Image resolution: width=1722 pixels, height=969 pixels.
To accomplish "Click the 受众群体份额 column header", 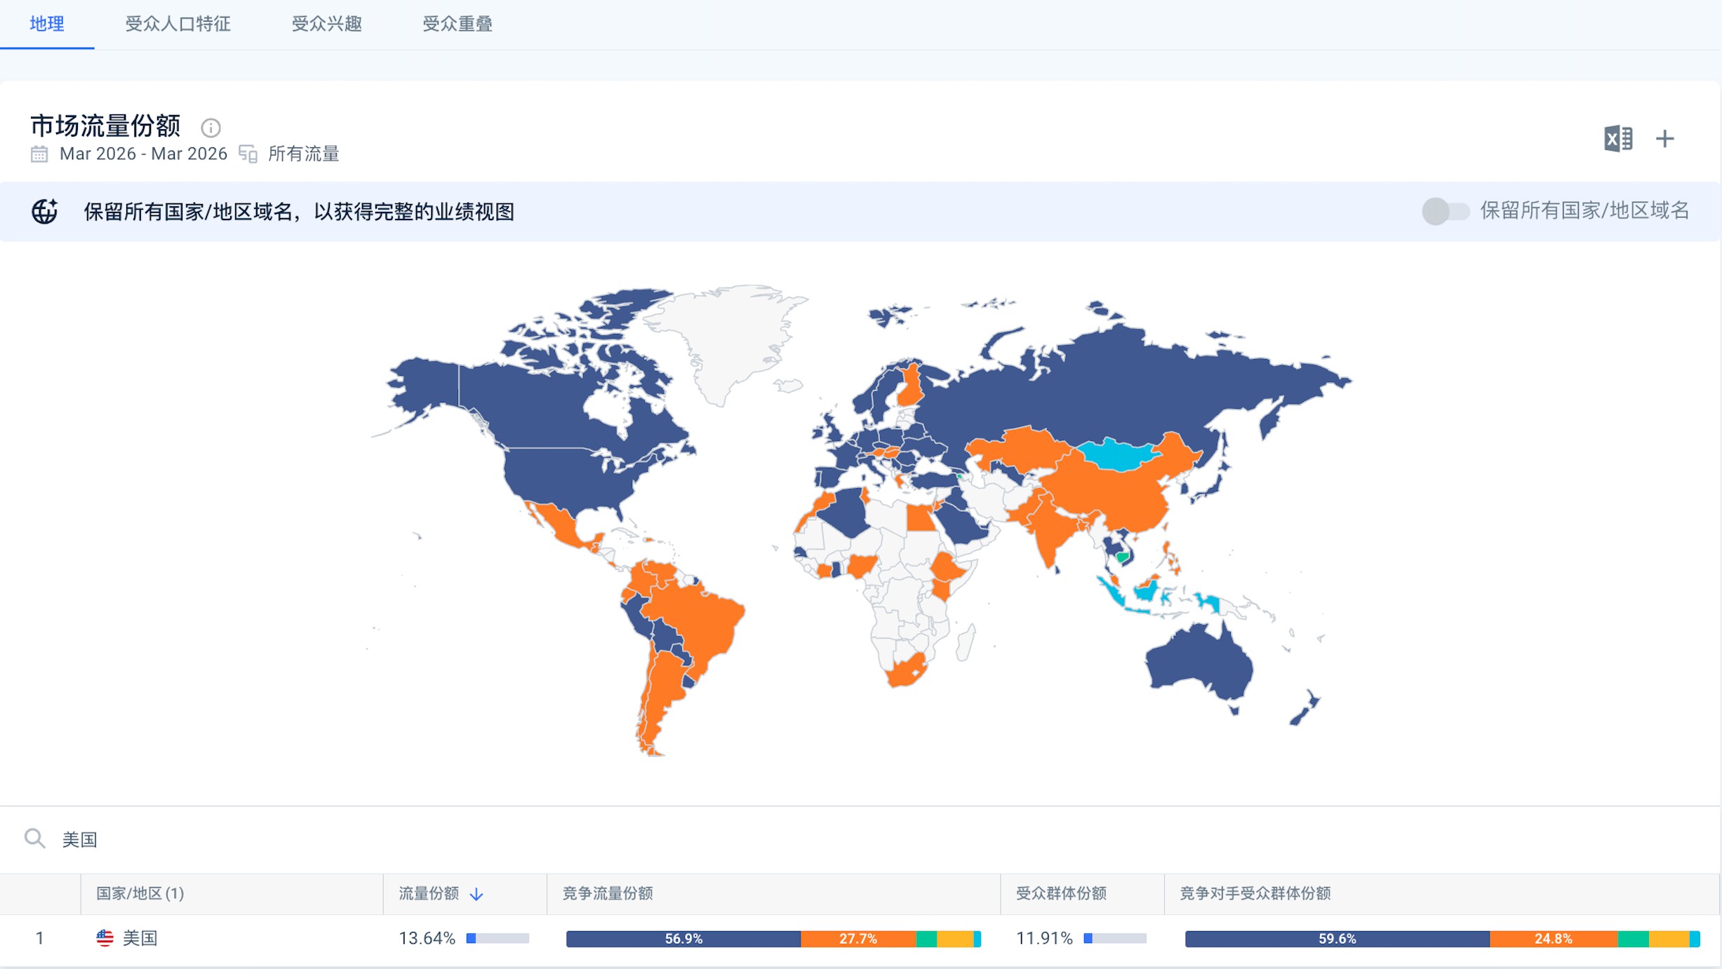I will (1060, 893).
